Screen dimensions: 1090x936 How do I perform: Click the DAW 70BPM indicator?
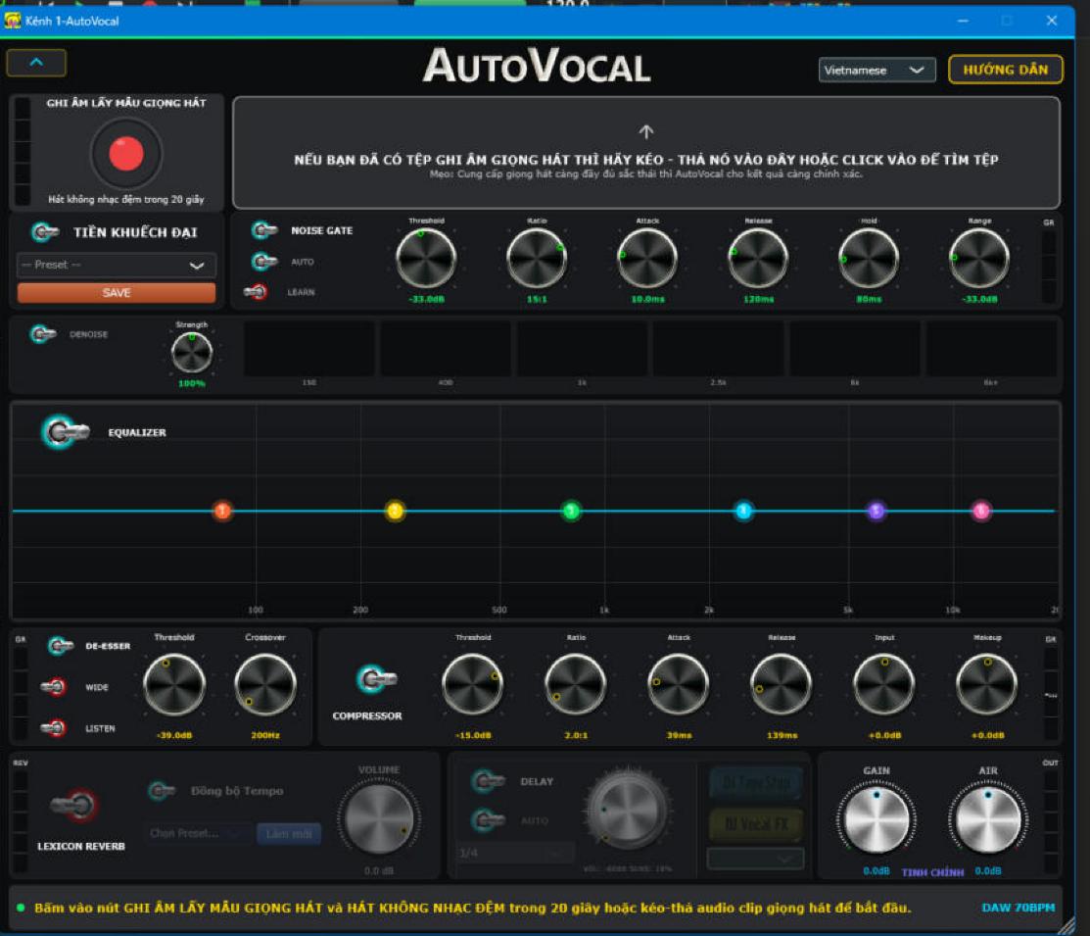(x=1018, y=908)
